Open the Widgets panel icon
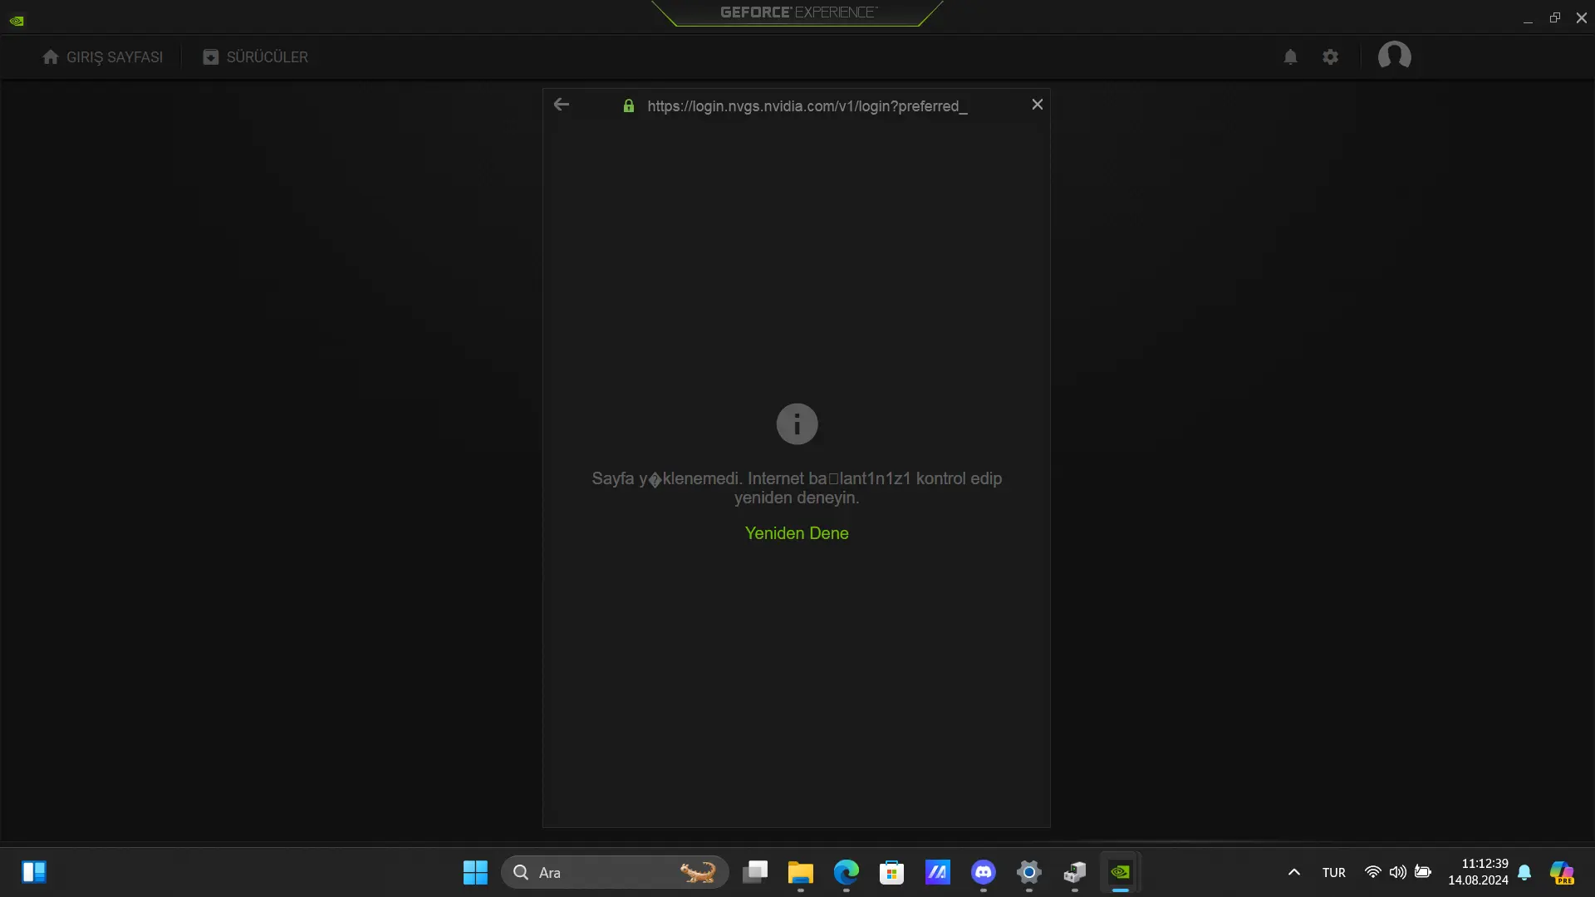Image resolution: width=1595 pixels, height=897 pixels. 34,872
